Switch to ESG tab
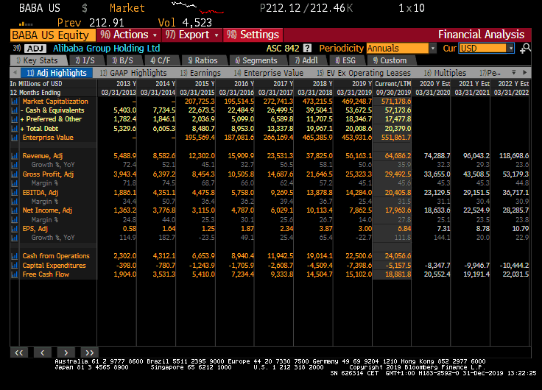Image resolution: width=542 pixels, height=390 pixels. 345,60
